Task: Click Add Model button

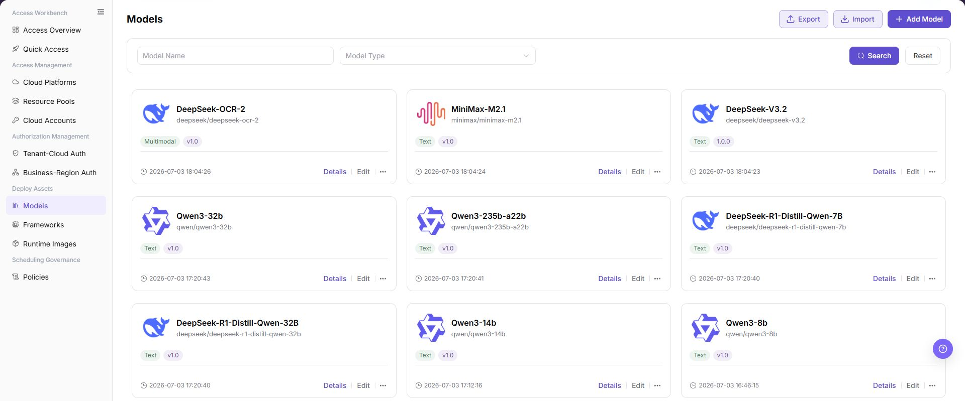Action: point(919,19)
